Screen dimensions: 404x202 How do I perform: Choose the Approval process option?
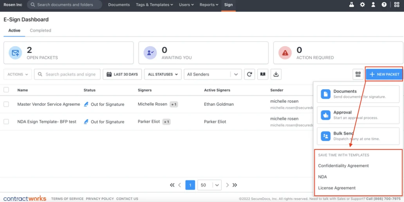[358, 115]
